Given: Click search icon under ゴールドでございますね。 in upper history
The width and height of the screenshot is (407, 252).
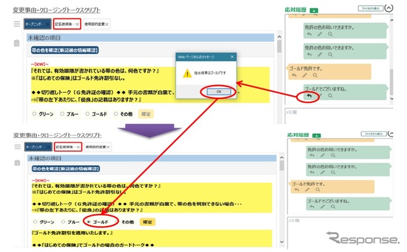Looking at the screenshot, I should click(330, 96).
